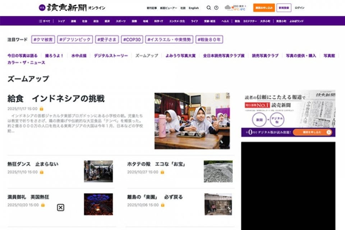Open the site search magnifier icon
This screenshot has height=230, width=345.
pos(209,7)
